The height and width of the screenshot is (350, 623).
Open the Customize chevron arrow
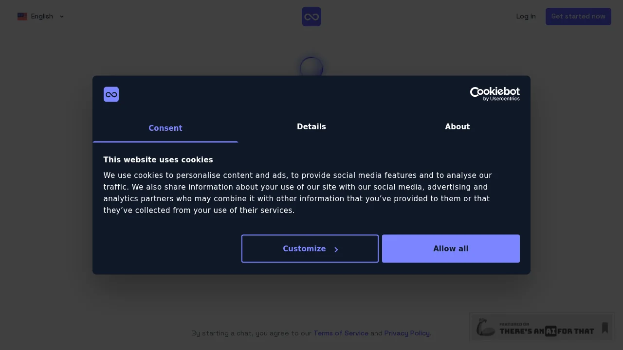tap(336, 249)
